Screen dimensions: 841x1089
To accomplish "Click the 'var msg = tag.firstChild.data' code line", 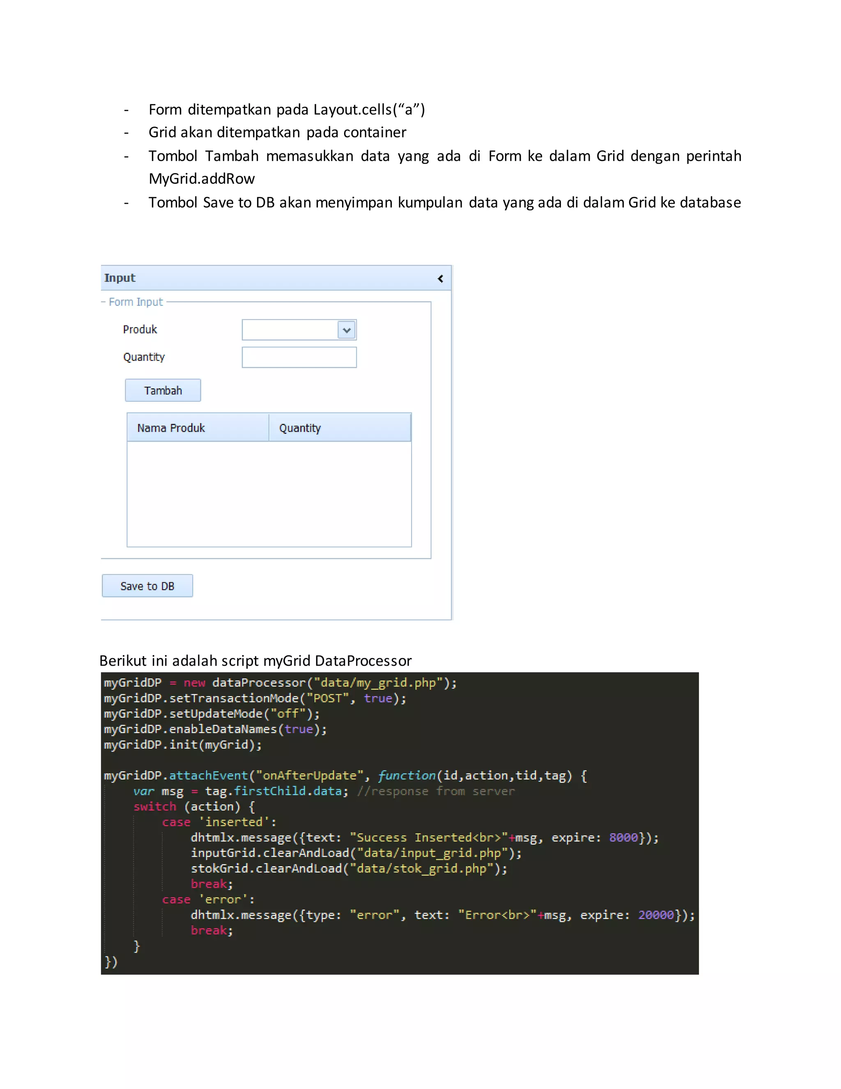I will pyautogui.click(x=324, y=791).
